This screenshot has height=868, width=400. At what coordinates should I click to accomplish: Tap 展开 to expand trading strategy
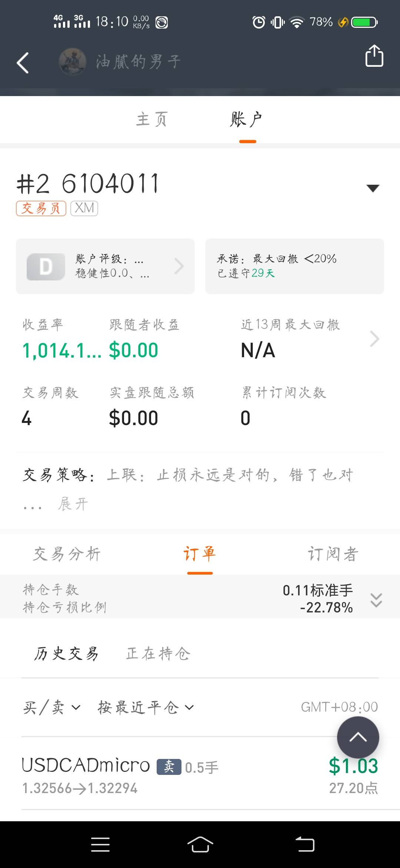pyautogui.click(x=73, y=504)
